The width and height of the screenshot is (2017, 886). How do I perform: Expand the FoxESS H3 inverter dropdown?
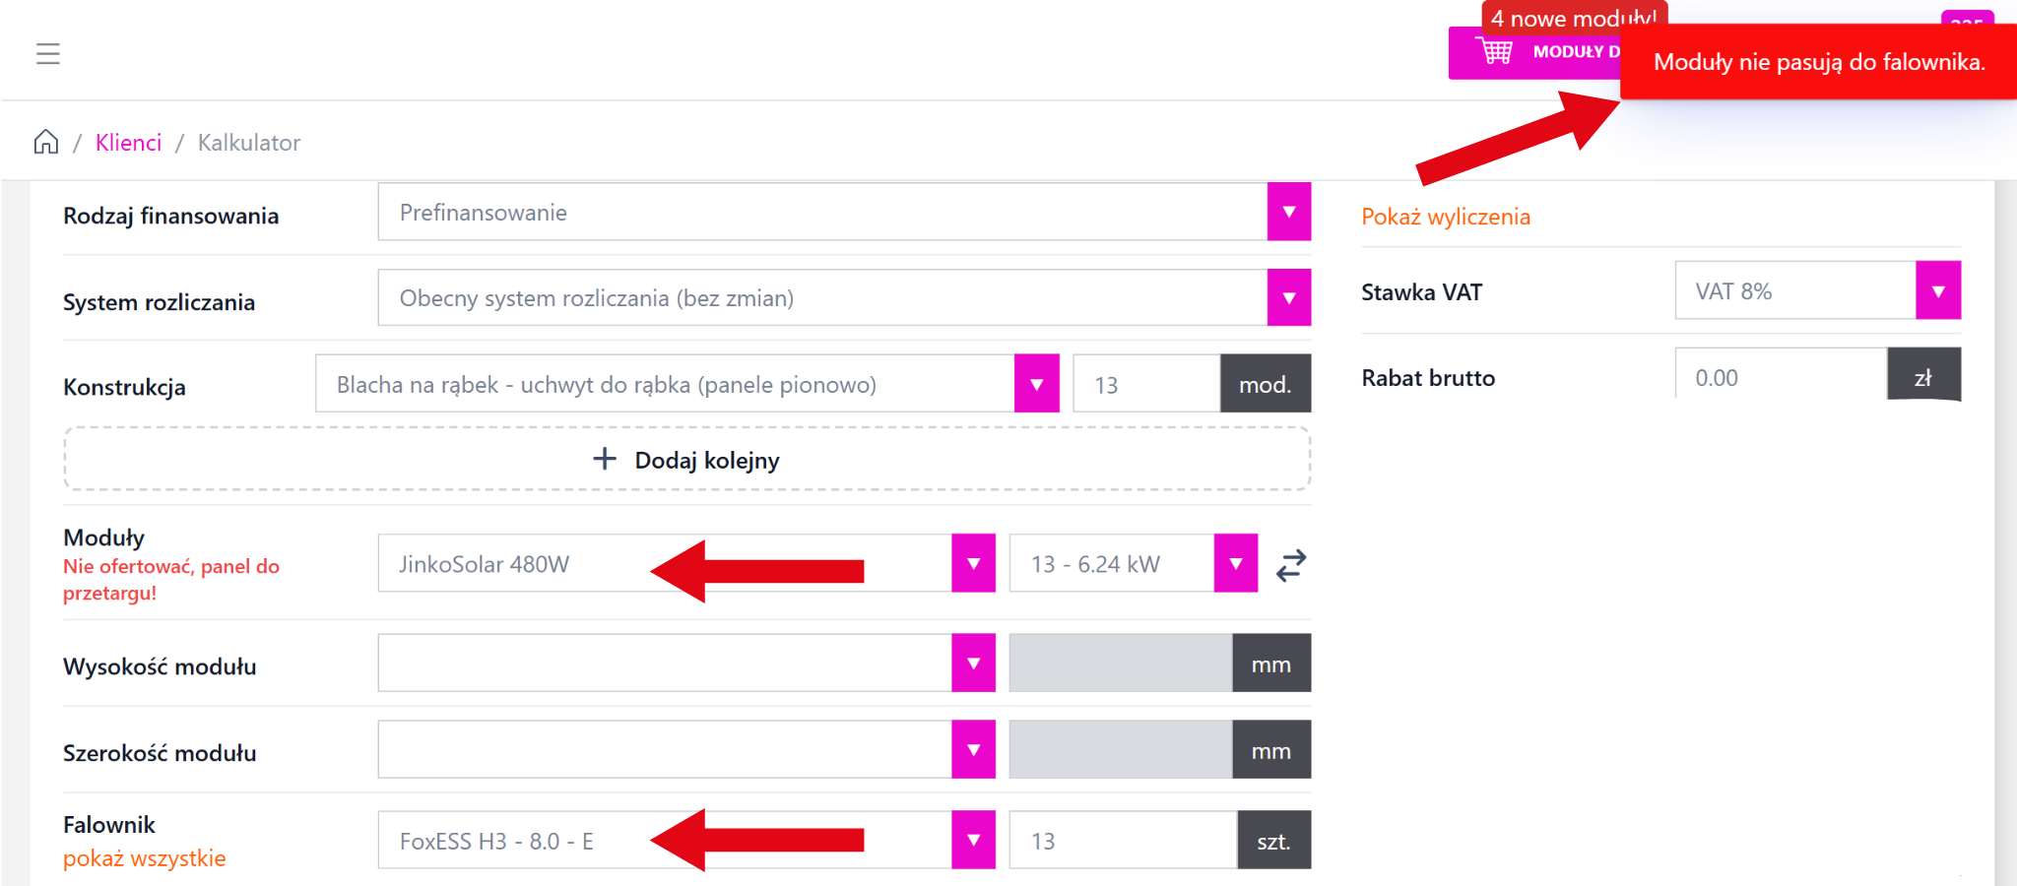tap(973, 841)
